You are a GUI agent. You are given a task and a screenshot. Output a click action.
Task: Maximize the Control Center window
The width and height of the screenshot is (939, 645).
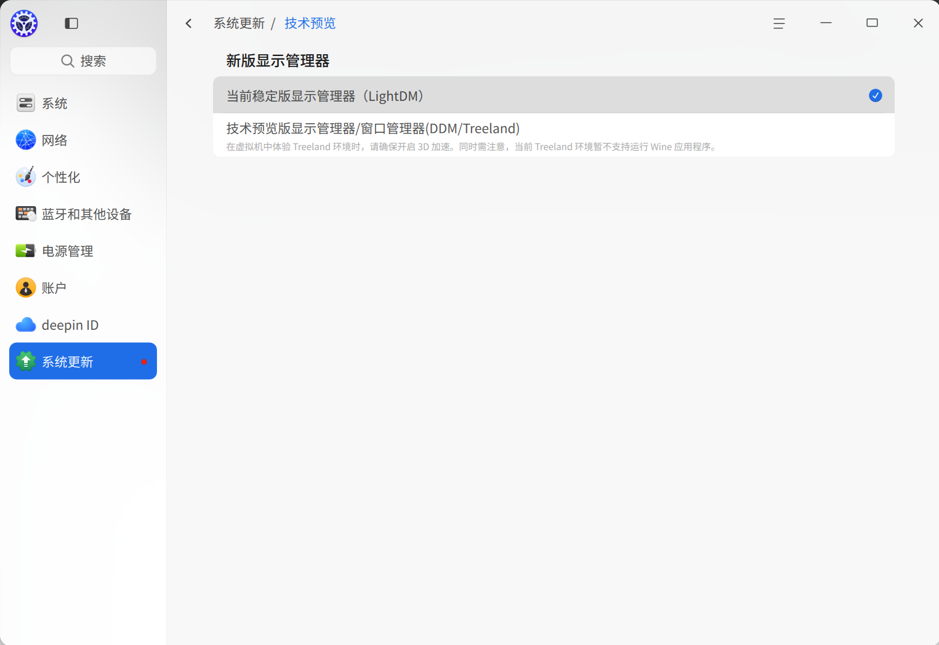872,23
